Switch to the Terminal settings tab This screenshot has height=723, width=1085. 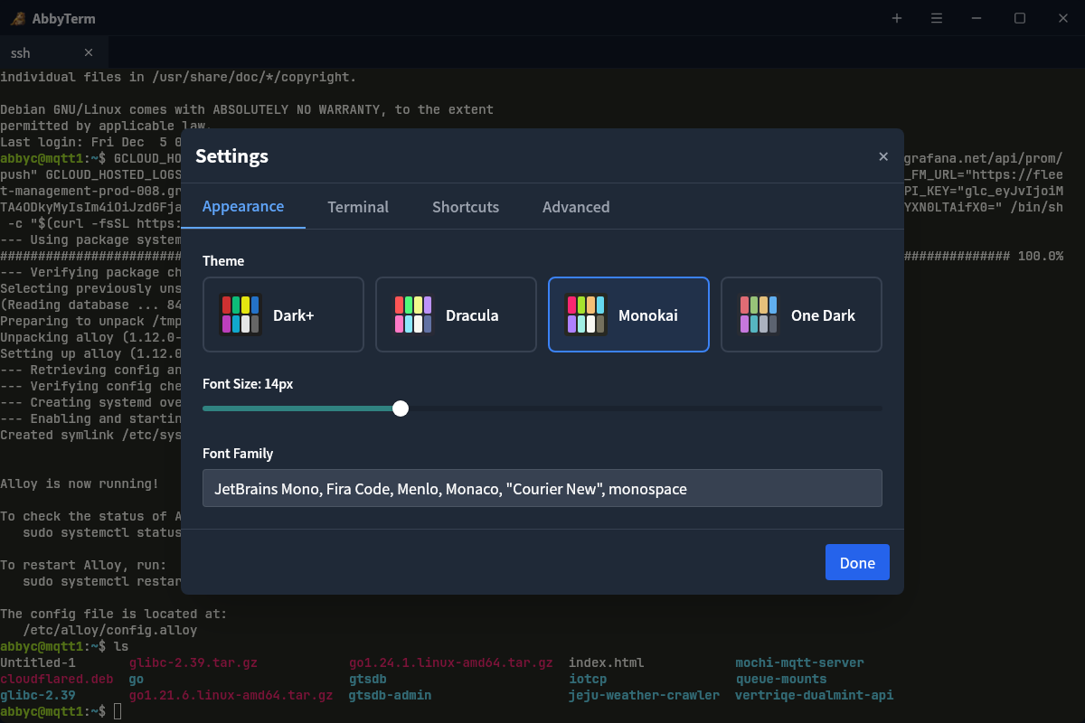pyautogui.click(x=358, y=207)
